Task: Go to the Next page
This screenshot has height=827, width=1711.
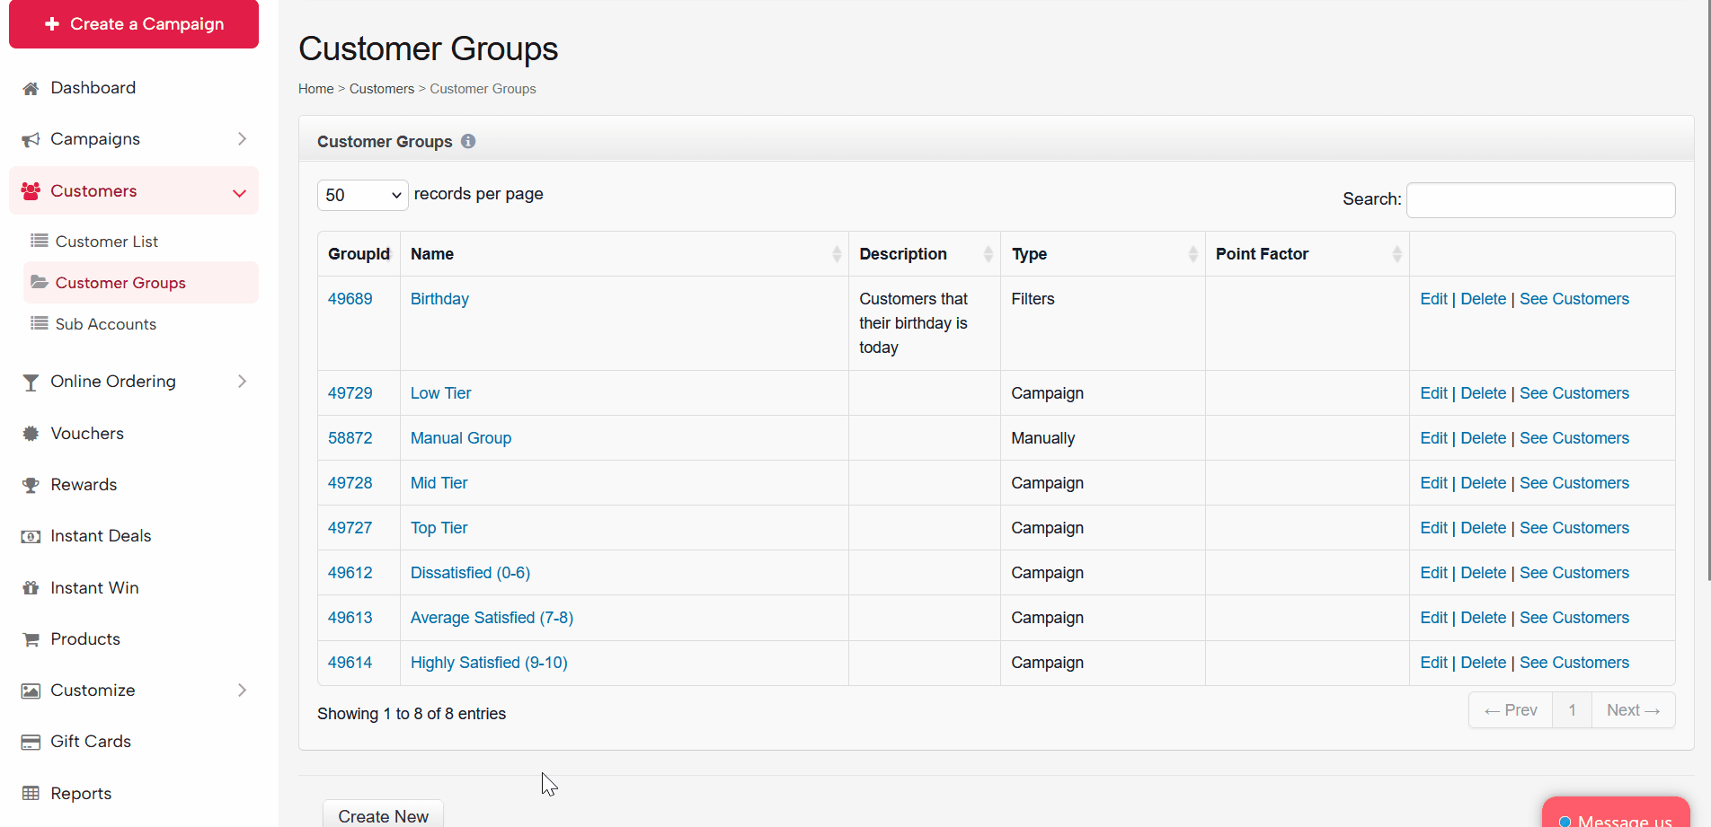Action: [x=1633, y=710]
